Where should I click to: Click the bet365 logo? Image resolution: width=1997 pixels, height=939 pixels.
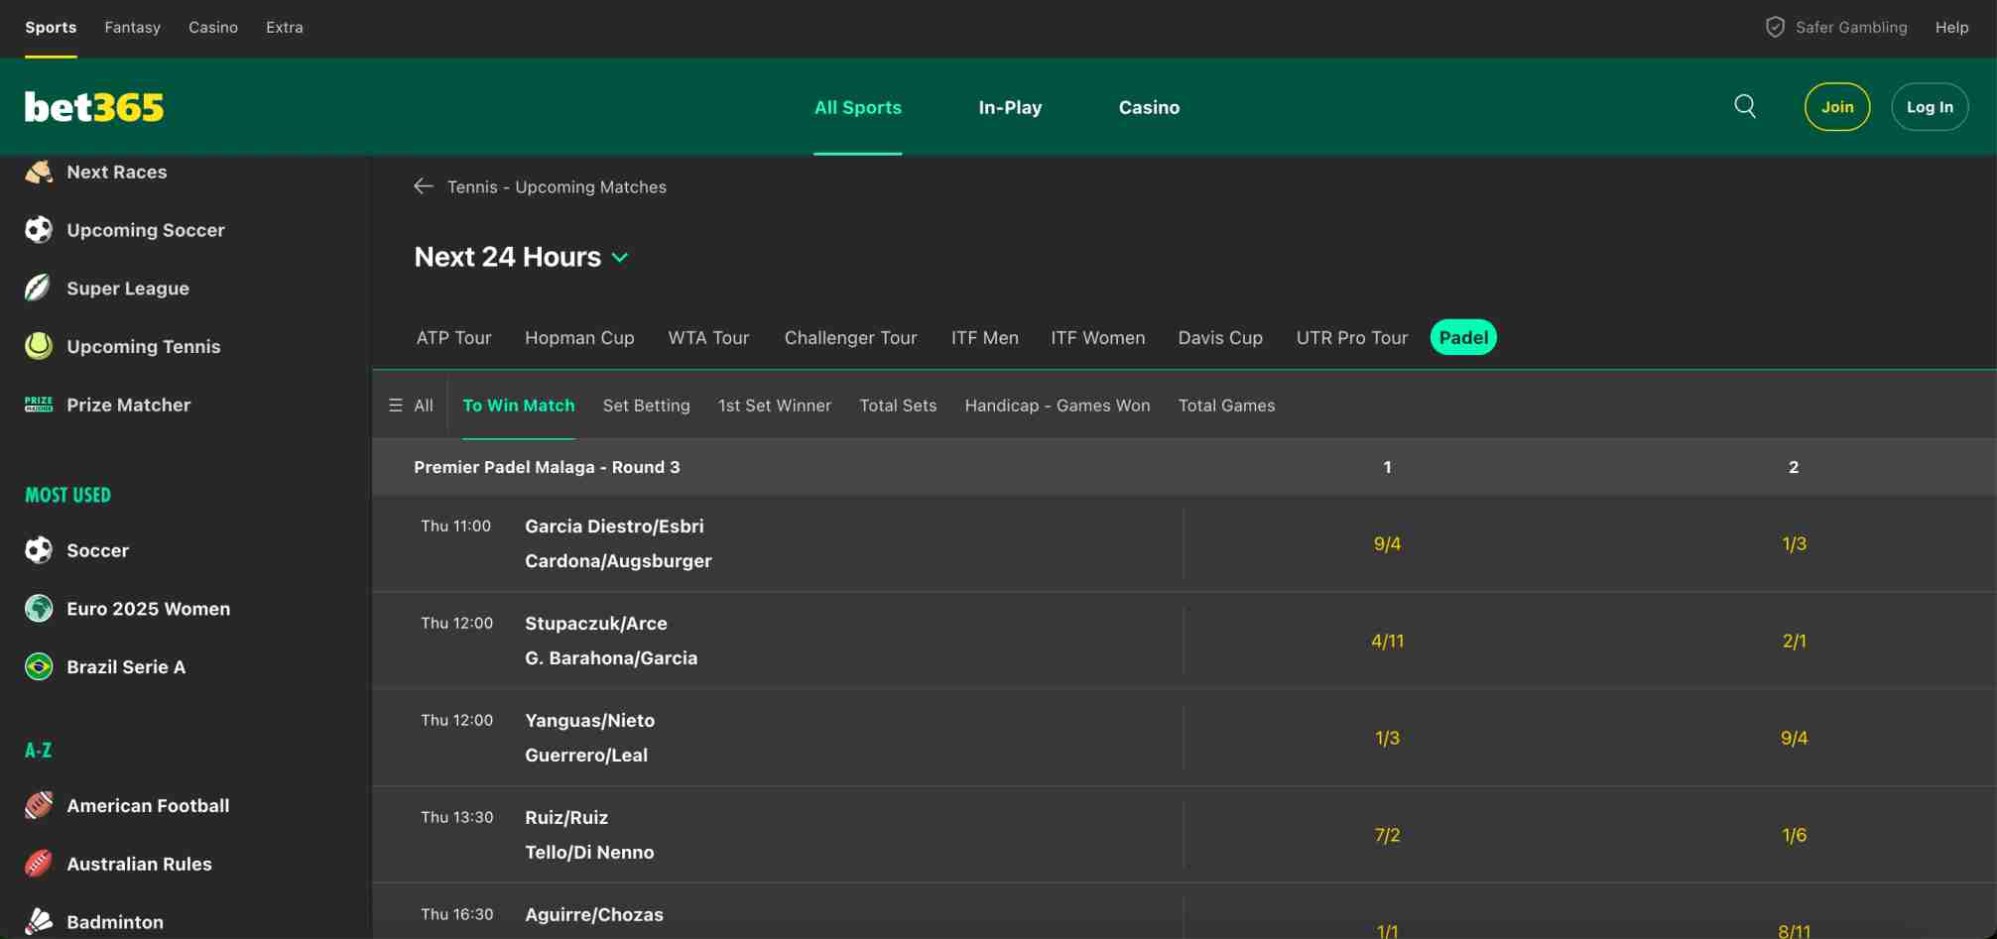(94, 107)
